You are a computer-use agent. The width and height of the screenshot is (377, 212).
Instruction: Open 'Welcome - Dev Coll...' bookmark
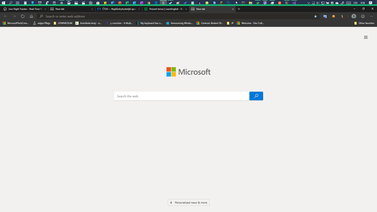coord(250,23)
